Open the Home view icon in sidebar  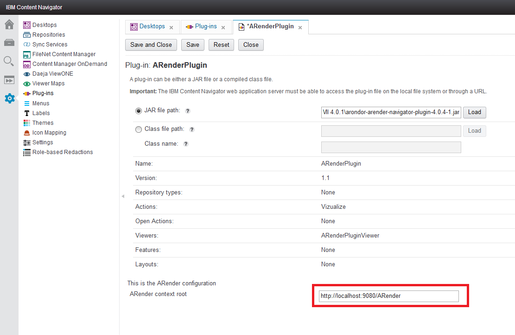pos(9,24)
